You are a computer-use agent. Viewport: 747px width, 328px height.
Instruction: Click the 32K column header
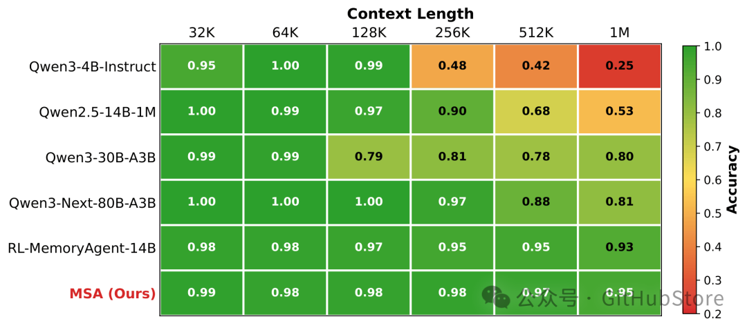pyautogui.click(x=202, y=32)
